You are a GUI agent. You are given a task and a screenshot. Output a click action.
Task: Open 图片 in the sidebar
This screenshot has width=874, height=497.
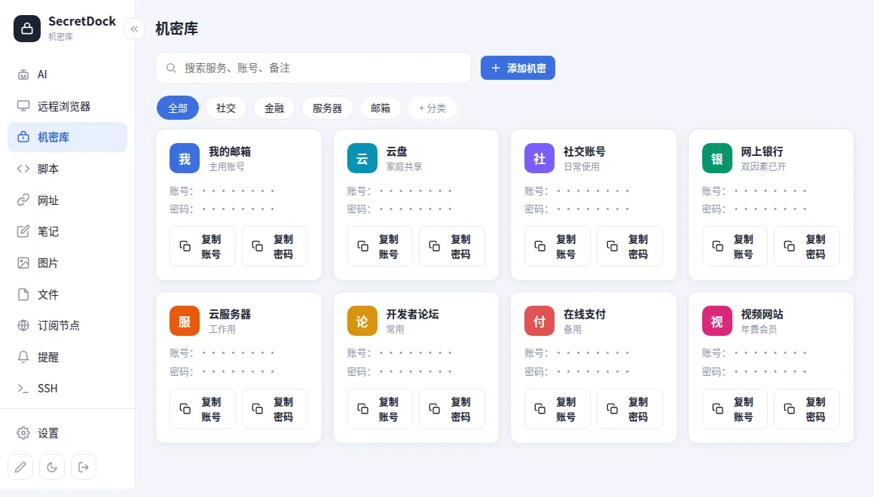point(68,263)
